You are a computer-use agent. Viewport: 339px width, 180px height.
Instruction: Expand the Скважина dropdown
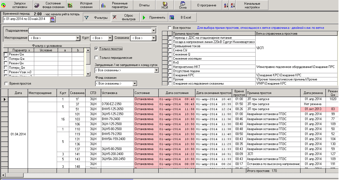click(x=154, y=38)
